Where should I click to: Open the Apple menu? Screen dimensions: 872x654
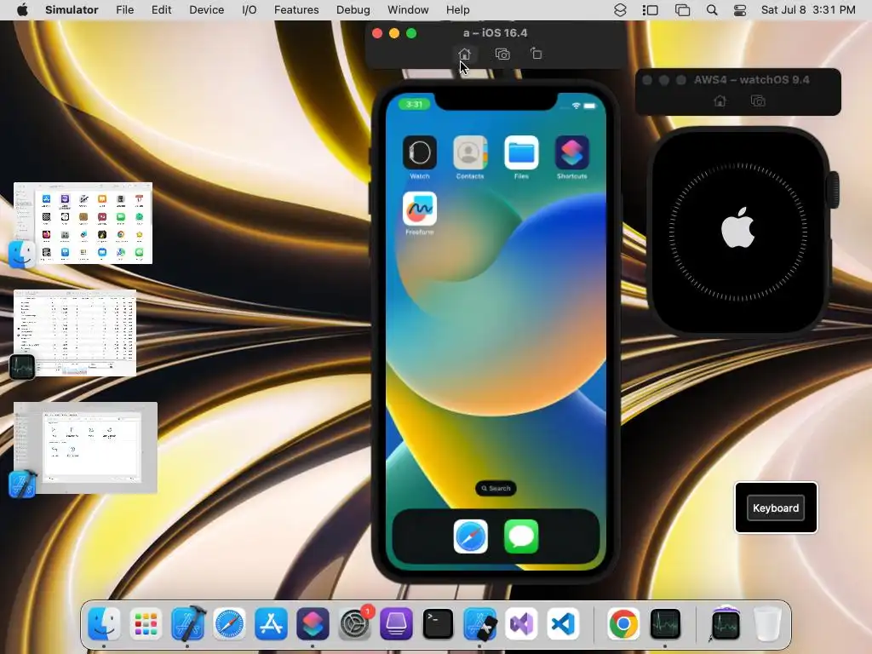coord(22,10)
